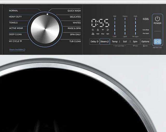
Task: Select the TUB CLEAN cycle
Action: coord(75,41)
